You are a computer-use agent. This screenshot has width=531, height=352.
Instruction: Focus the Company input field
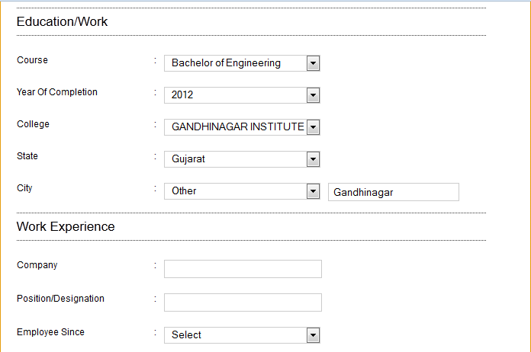tap(243, 269)
